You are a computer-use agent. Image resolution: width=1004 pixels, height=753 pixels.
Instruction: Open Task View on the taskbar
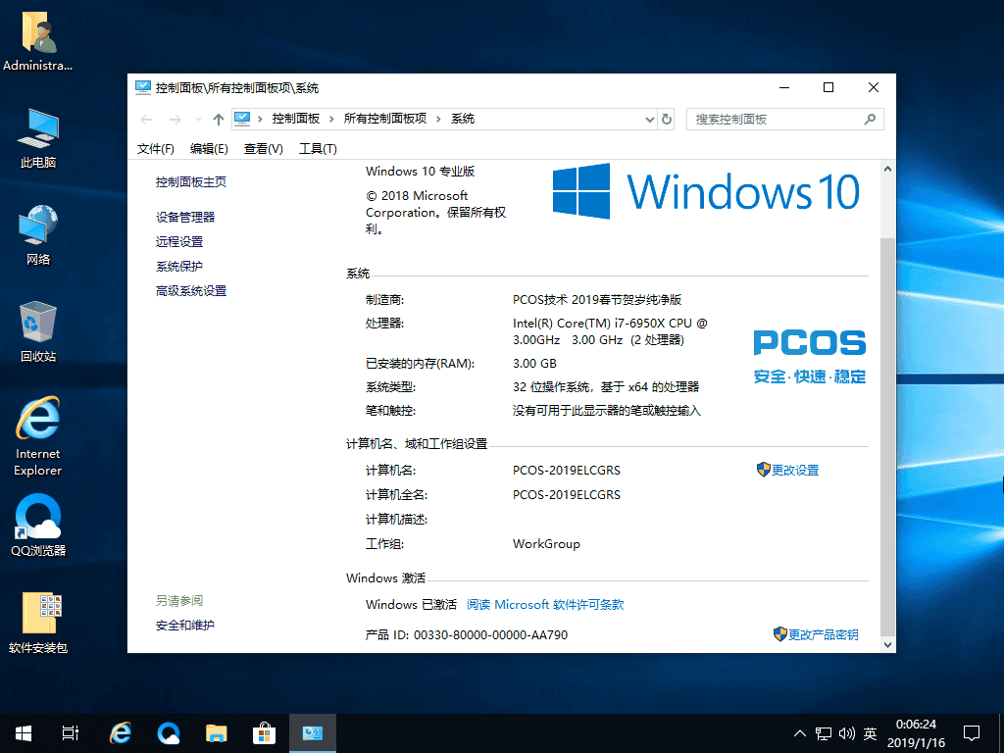coord(71,733)
